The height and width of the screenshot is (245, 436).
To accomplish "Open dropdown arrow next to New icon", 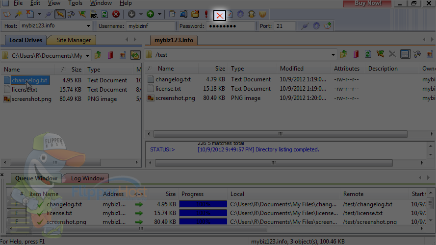I will click(39, 14).
